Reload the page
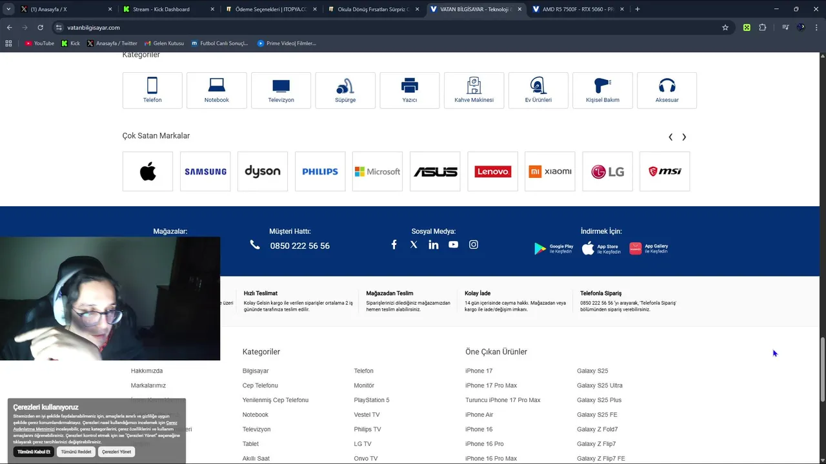 click(40, 28)
